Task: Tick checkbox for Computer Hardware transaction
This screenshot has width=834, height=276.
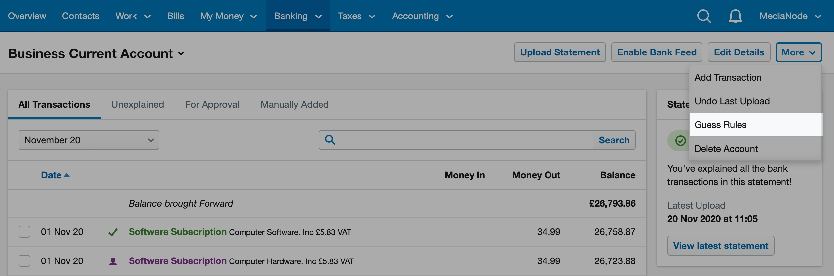Action: pyautogui.click(x=24, y=261)
